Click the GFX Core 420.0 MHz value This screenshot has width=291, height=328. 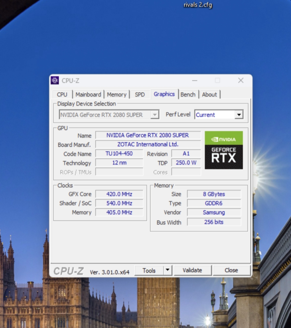pyautogui.click(x=119, y=194)
